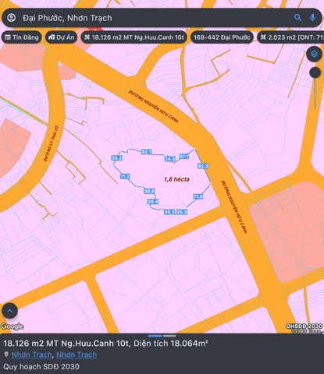Choose the 18.126 m2 MT Ng.Huu.Canh chip

tap(134, 37)
